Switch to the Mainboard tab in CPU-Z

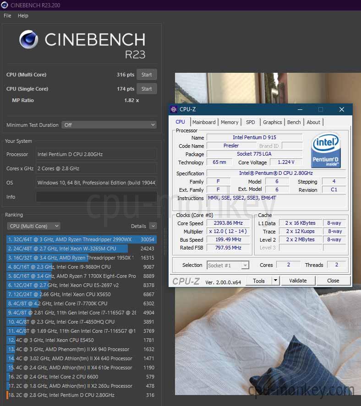[x=204, y=122]
